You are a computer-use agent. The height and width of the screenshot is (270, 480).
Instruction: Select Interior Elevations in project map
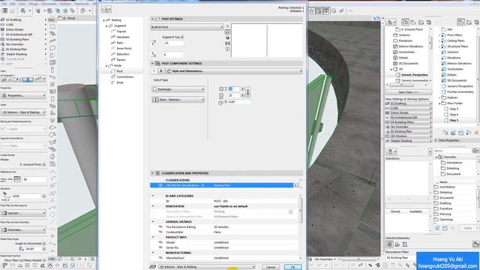point(410,46)
